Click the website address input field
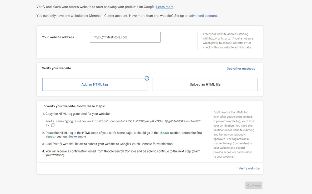 [125, 37]
